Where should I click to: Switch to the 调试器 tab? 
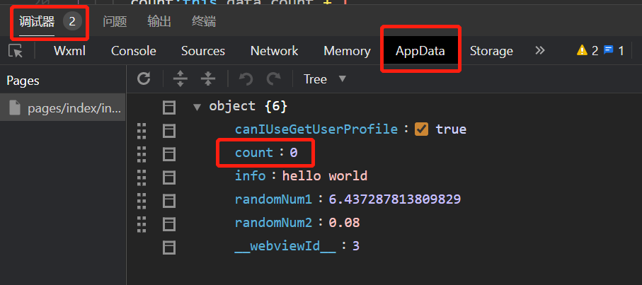pyautogui.click(x=37, y=22)
